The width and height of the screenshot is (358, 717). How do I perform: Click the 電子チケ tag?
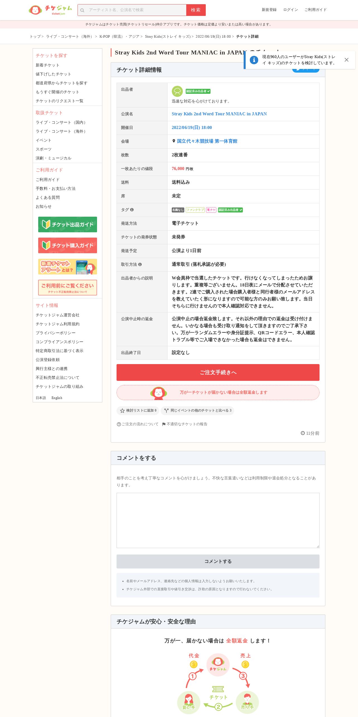211,210
